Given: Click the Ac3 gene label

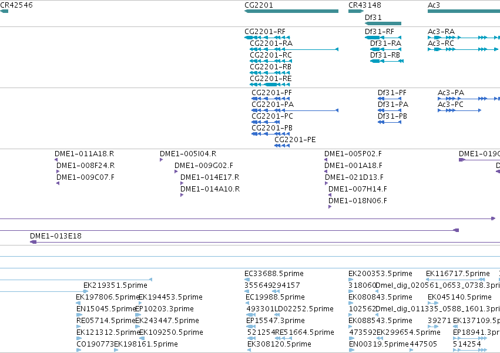Looking at the screenshot, I should (434, 5).
